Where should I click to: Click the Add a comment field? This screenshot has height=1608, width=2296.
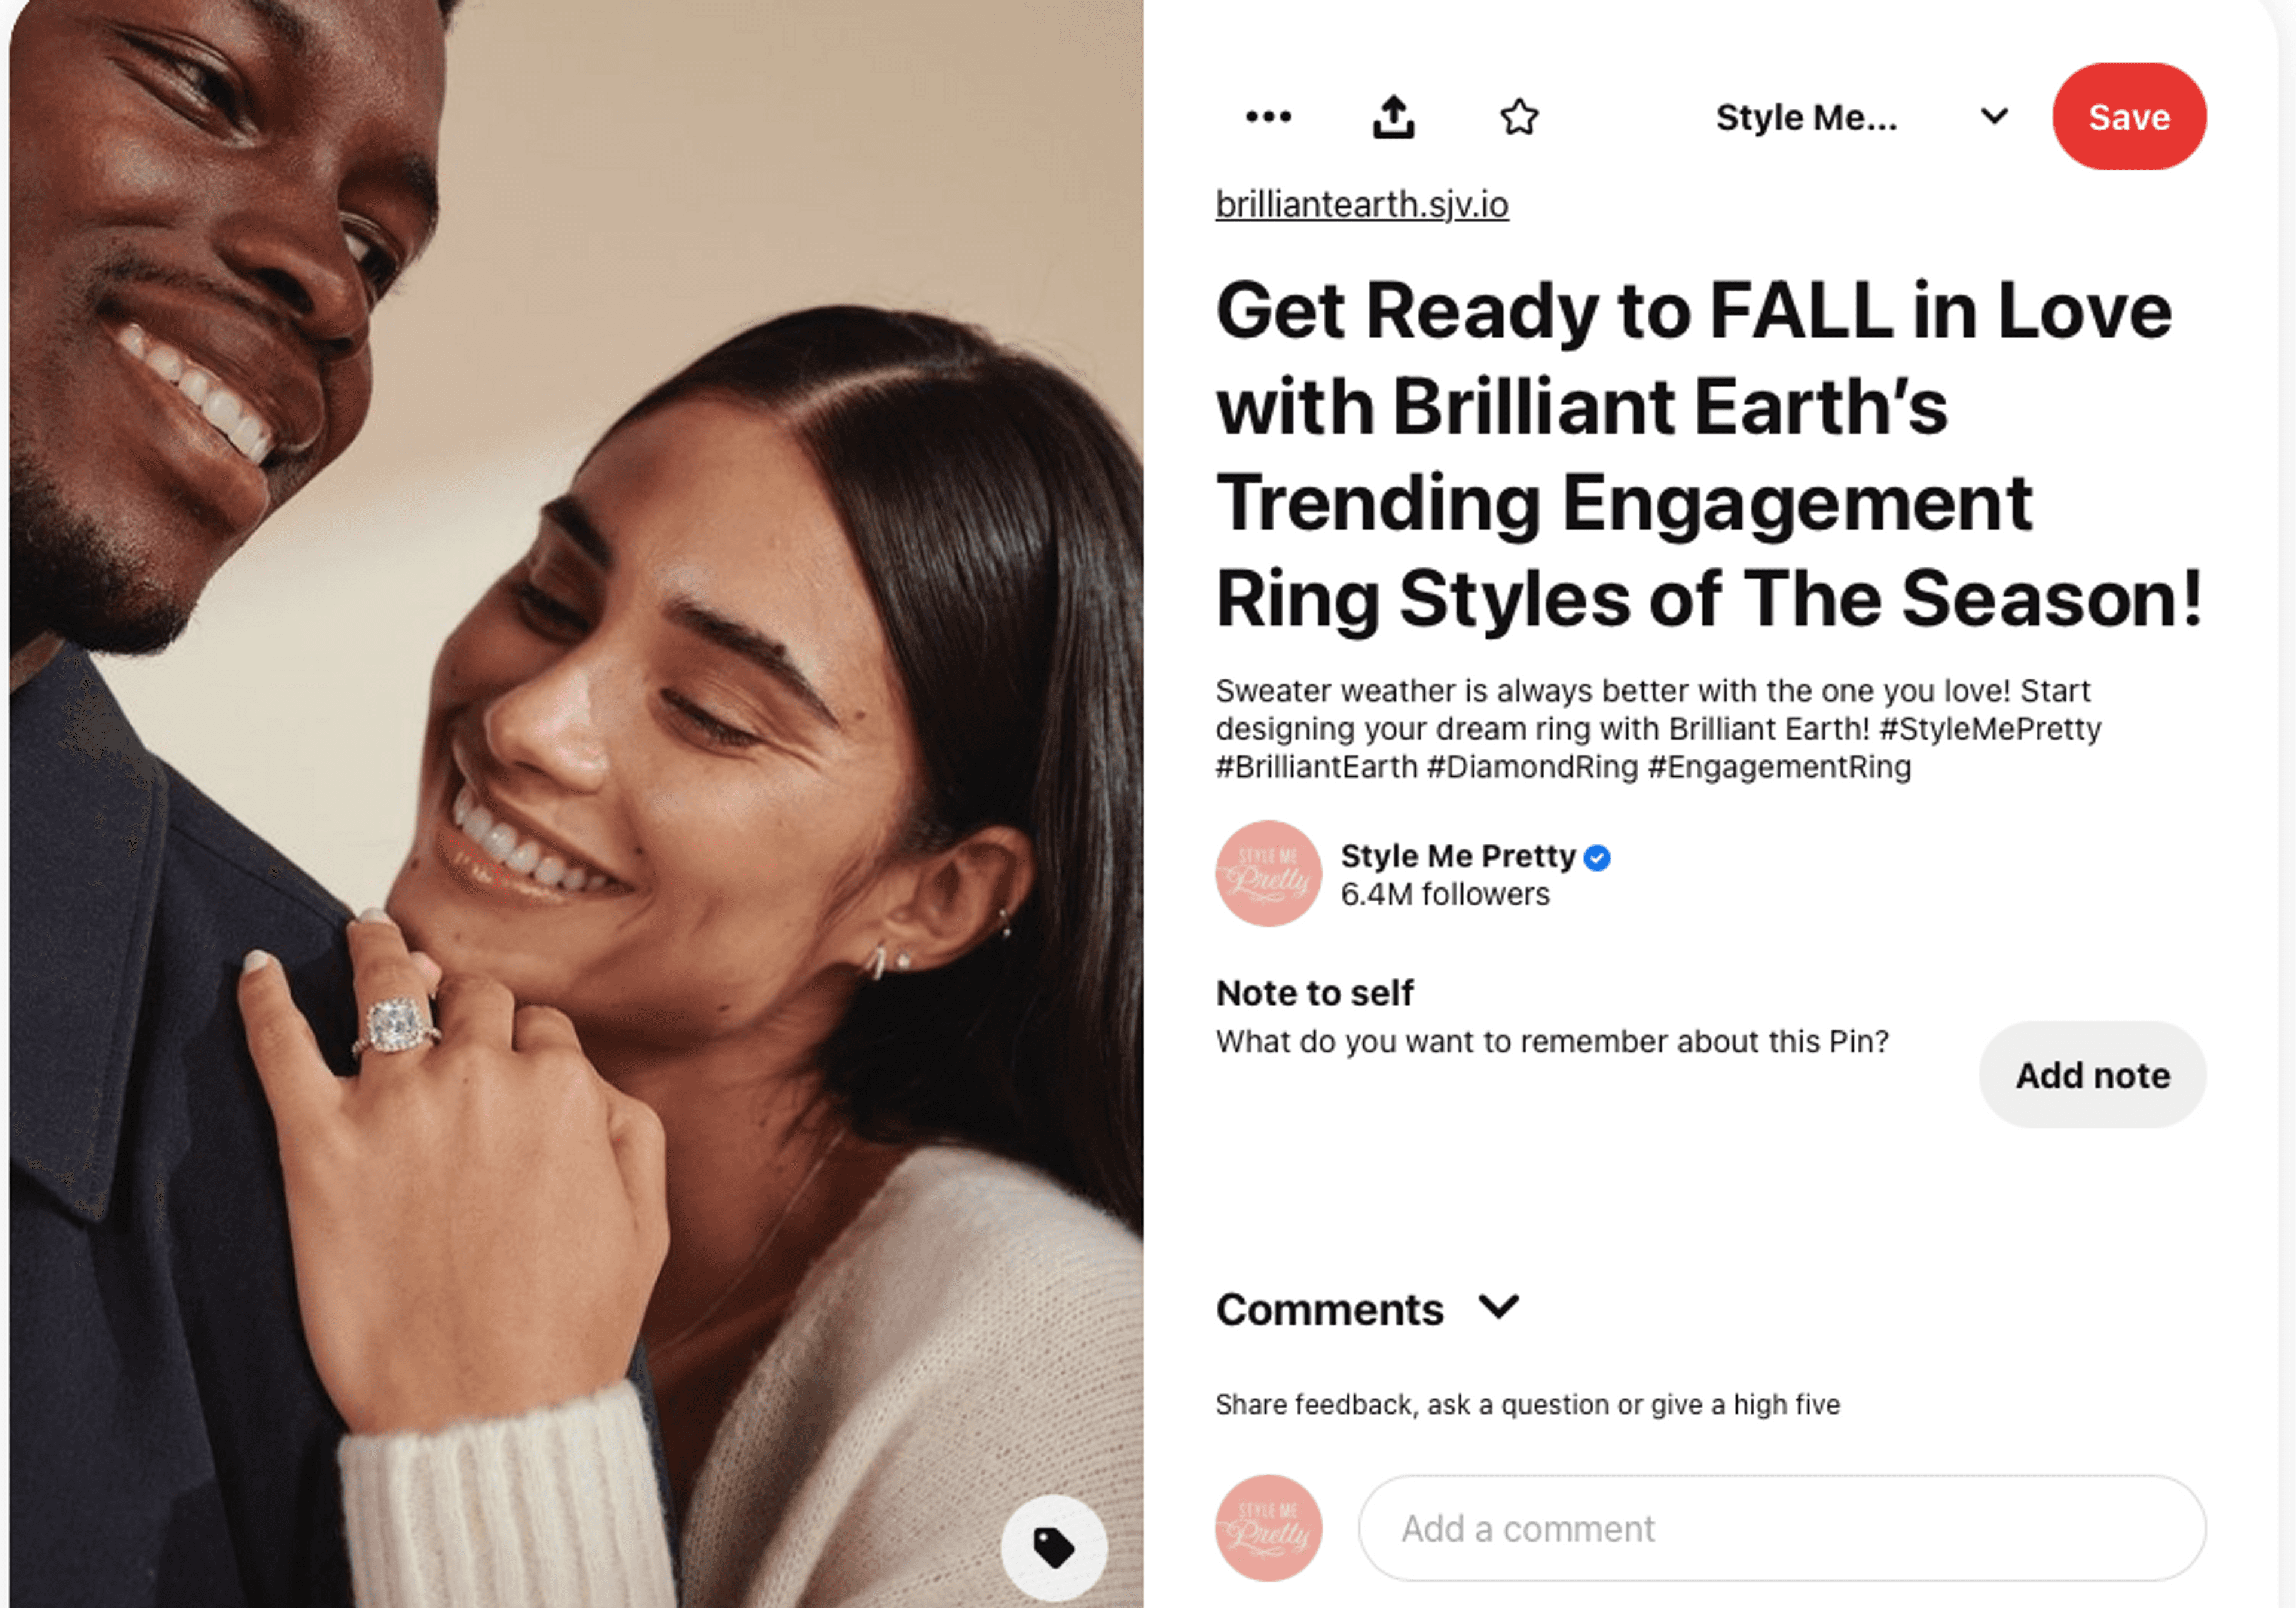[1782, 1528]
